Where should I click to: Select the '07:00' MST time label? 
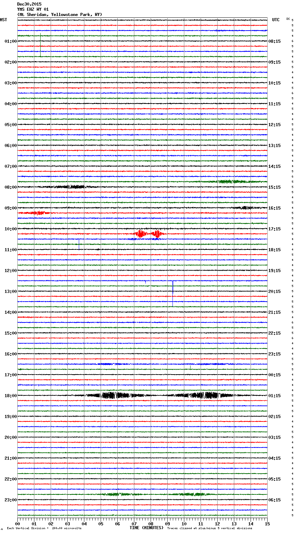coord(11,166)
